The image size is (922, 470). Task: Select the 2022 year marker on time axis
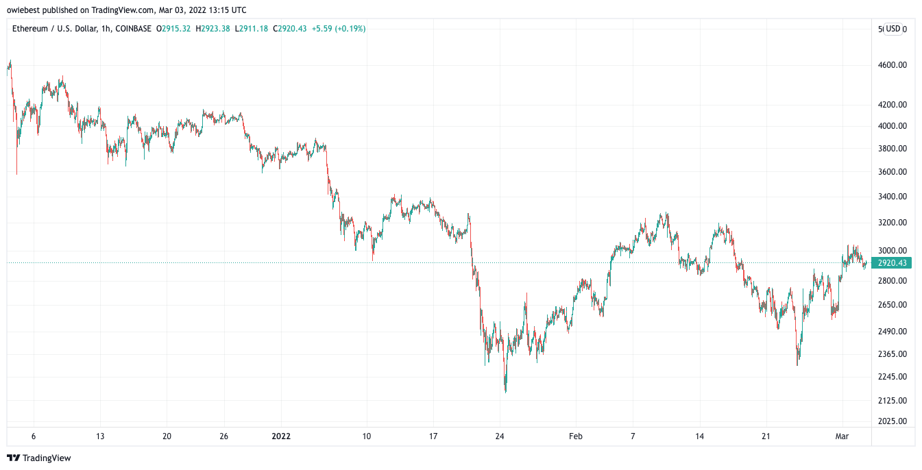click(x=282, y=436)
